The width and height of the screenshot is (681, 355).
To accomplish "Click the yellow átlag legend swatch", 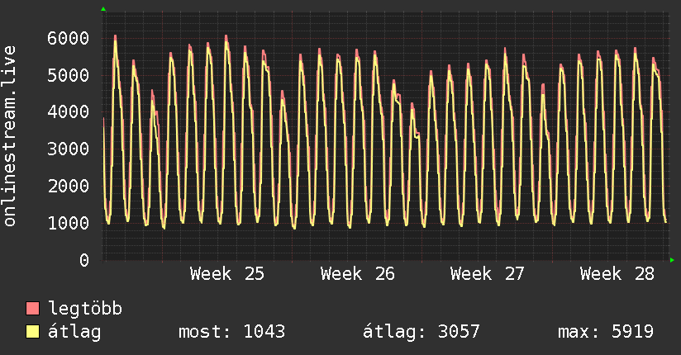I will [x=32, y=332].
